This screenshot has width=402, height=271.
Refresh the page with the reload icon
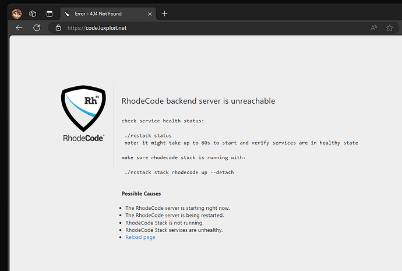pos(37,27)
